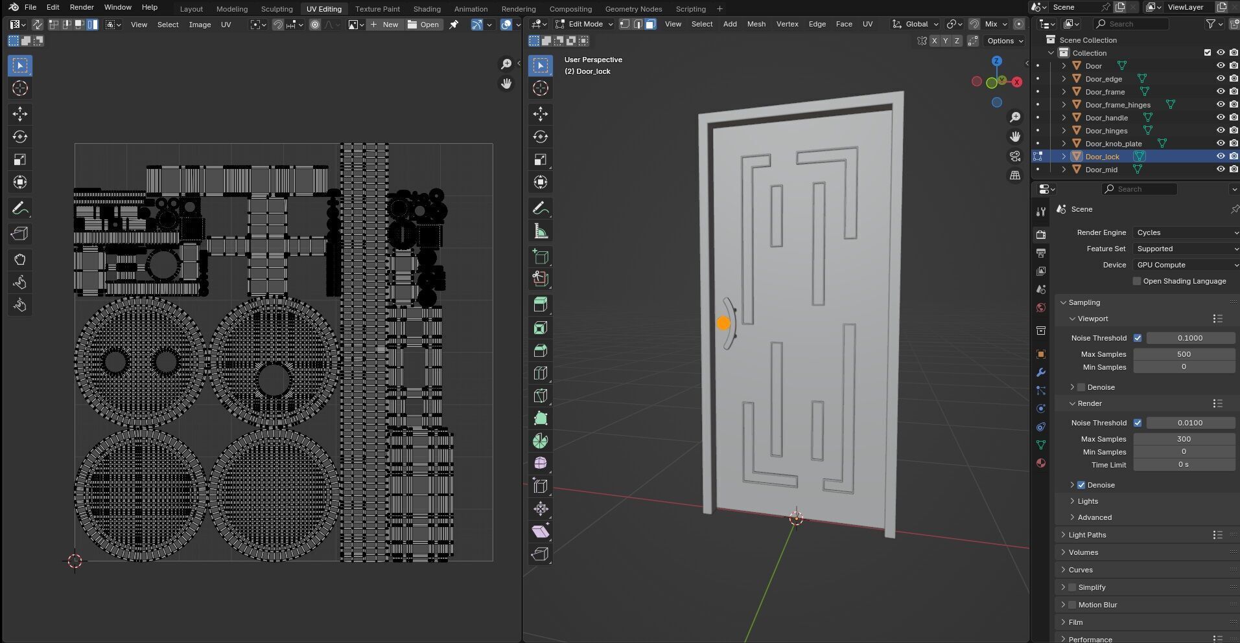The height and width of the screenshot is (643, 1240).
Task: Select the Move tool in 3D viewport
Action: tap(541, 114)
